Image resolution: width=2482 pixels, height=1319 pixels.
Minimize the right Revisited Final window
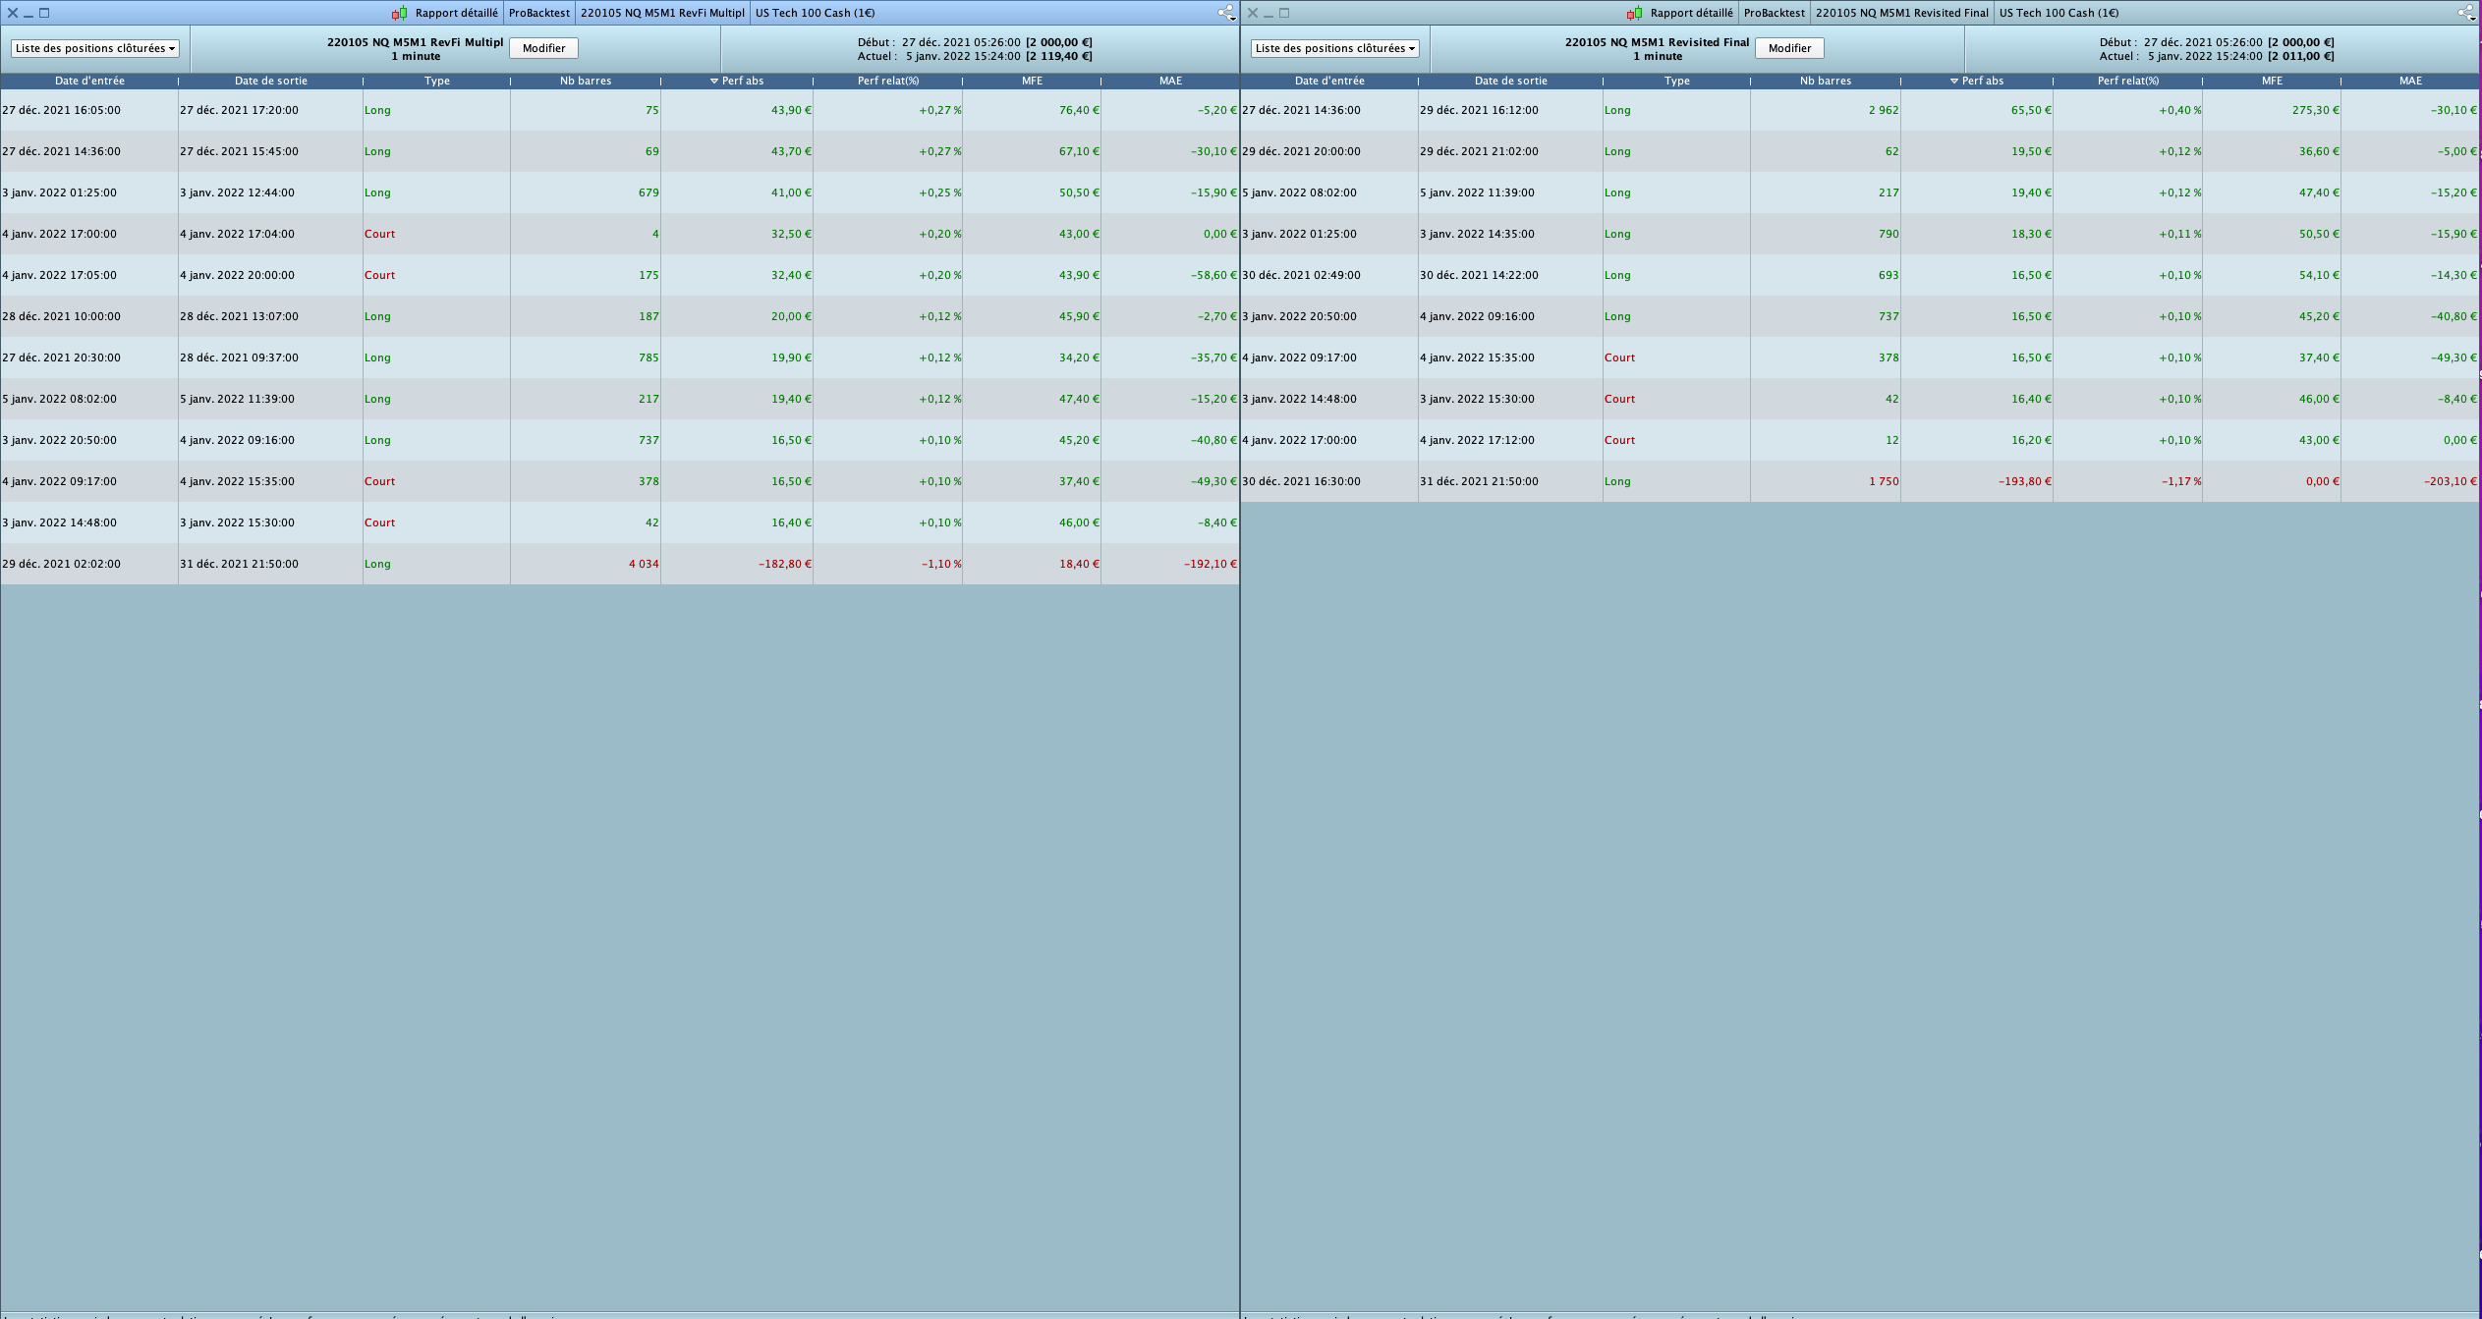[x=1269, y=13]
